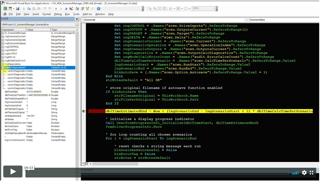
Task: Open the Edit menu
Action: click(x=18, y=14)
